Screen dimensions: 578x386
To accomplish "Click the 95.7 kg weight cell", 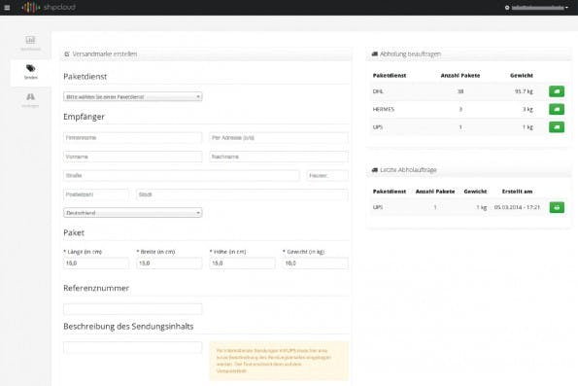I will click(524, 91).
